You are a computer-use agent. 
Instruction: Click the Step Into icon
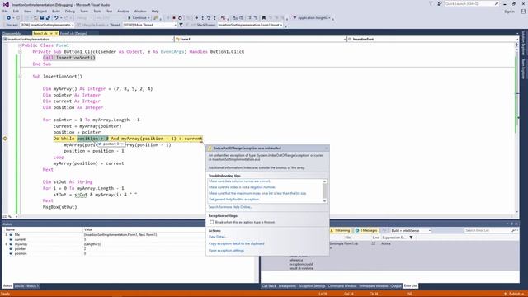click(202, 18)
